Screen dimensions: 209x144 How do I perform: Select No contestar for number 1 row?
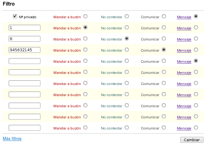click(127, 27)
